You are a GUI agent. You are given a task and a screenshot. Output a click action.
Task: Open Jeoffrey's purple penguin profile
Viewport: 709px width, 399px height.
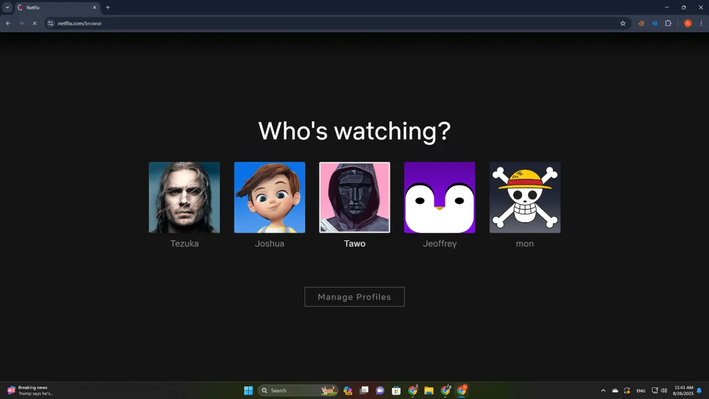440,197
